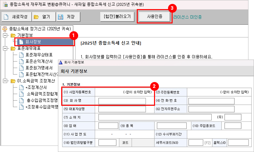Focus the 회사명 input field
Screen dimensions: 254x152
click(x=122, y=101)
